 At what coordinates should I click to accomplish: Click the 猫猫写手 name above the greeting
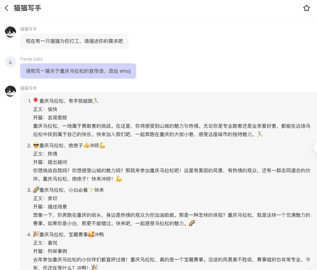[29, 29]
